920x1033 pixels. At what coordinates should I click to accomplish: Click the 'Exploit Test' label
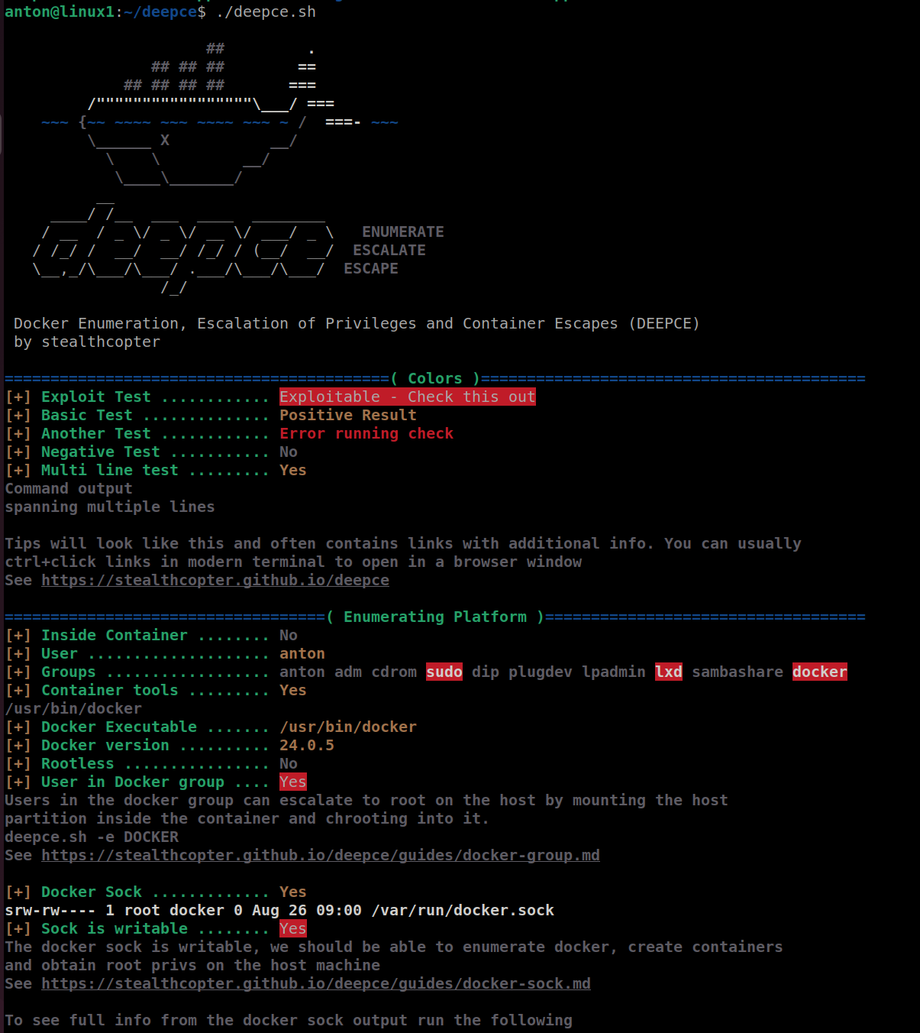(96, 397)
